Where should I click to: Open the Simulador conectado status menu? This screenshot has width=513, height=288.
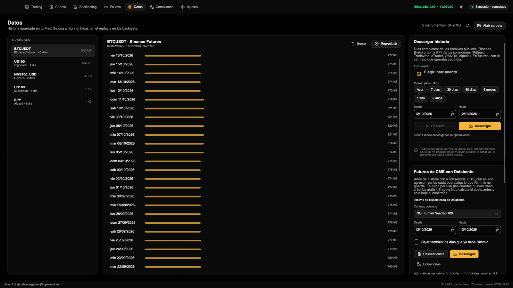coord(489,7)
